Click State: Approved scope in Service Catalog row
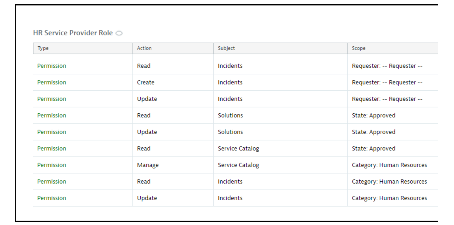 pyautogui.click(x=373, y=149)
